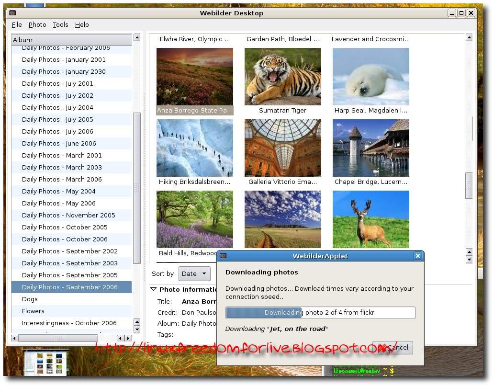Select the Harp Seal photo thumbnail
The height and width of the screenshot is (387, 494).
pos(370,76)
